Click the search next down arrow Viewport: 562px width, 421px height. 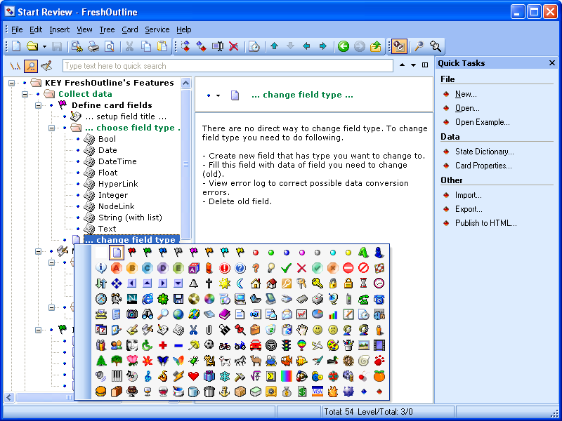tap(413, 65)
